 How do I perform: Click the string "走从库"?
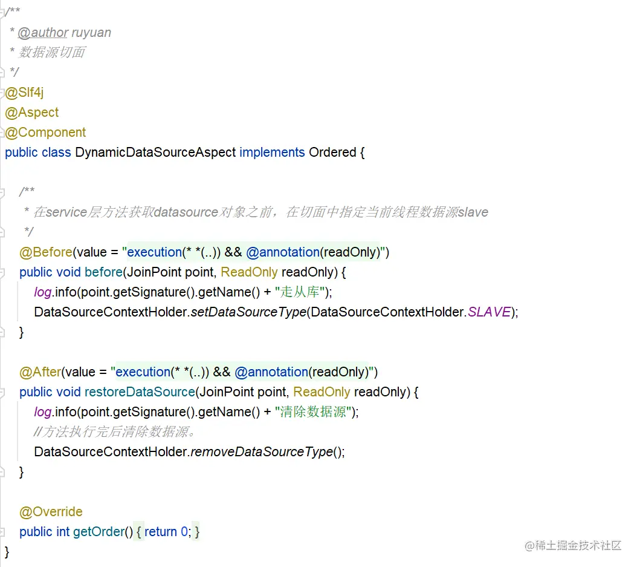299,292
